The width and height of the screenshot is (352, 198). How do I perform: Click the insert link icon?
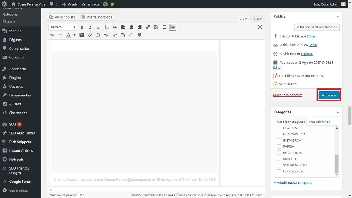coord(148,27)
